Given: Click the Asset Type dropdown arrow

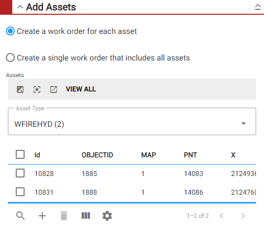Looking at the screenshot, I should (243, 123).
